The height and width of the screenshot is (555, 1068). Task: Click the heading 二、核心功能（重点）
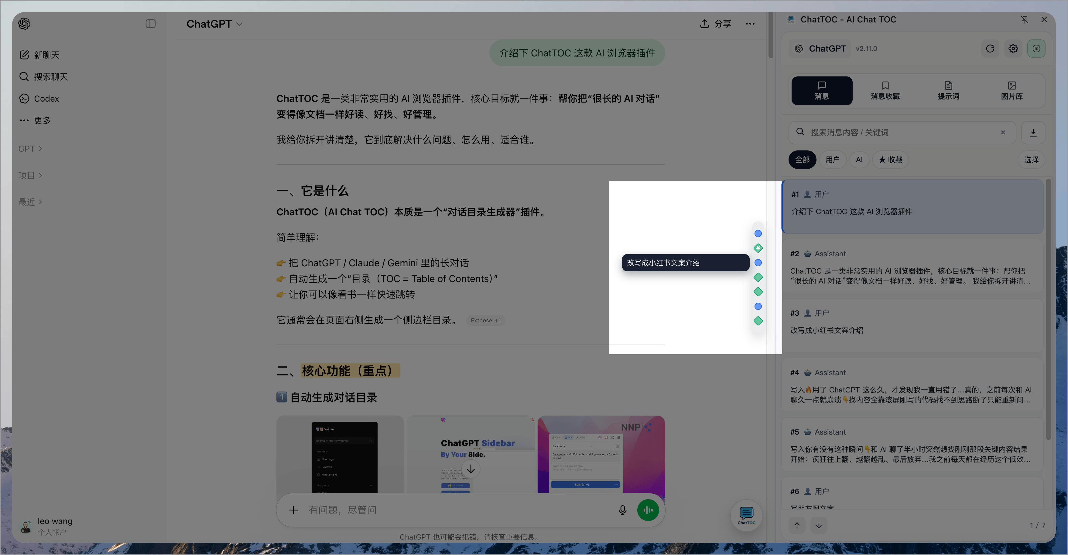tap(338, 370)
